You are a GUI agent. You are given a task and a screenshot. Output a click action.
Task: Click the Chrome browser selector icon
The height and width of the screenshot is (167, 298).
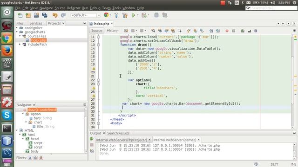[106, 15]
